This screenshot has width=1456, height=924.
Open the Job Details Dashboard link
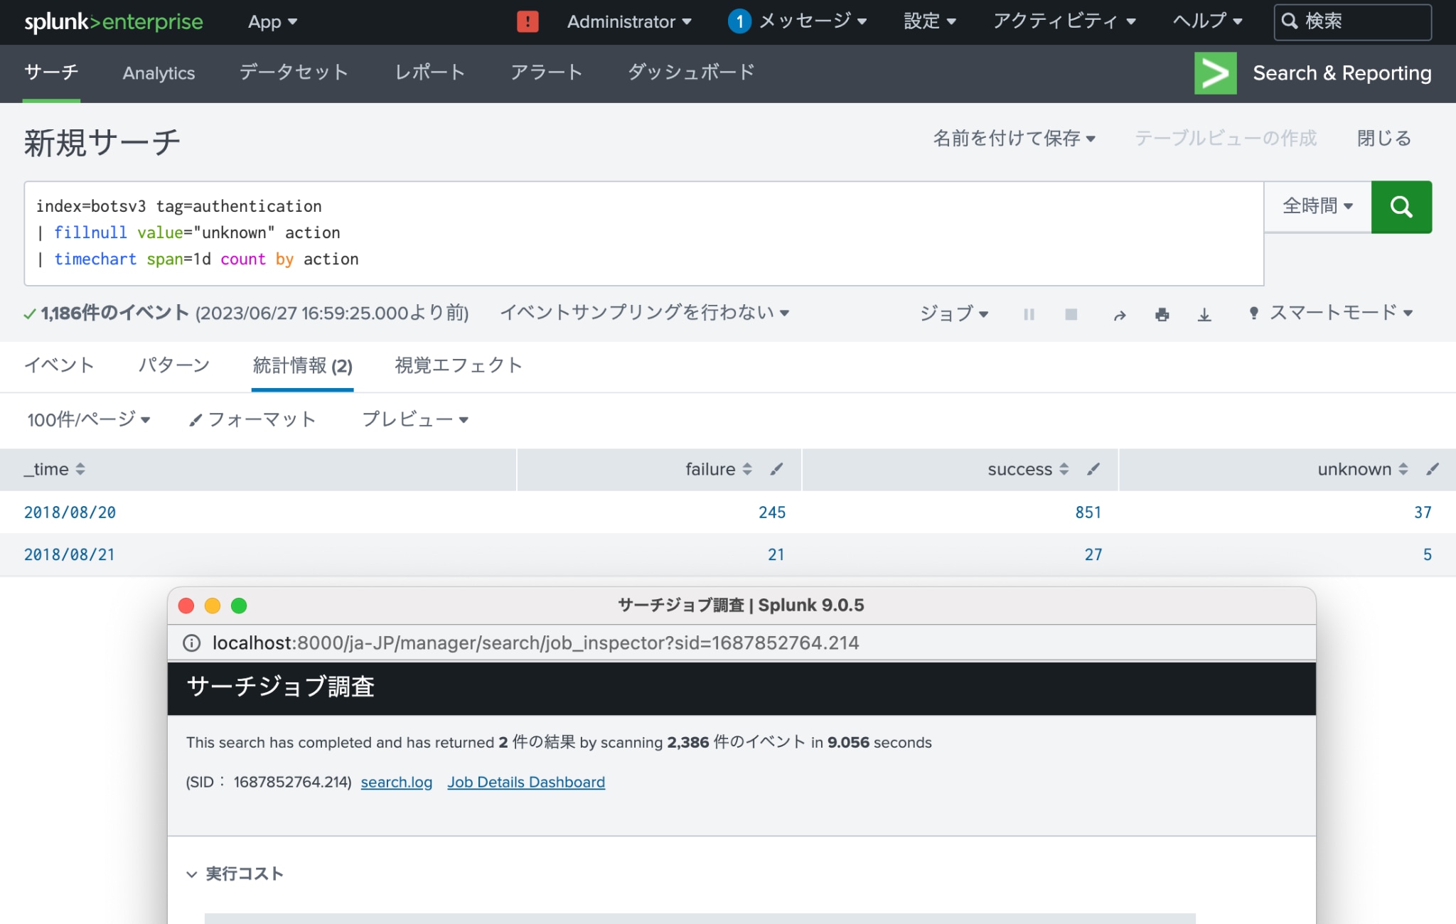[x=526, y=782]
